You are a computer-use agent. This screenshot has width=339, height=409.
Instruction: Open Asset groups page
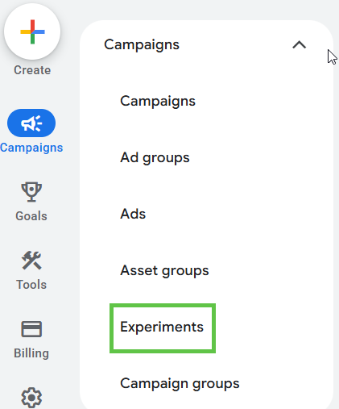point(164,270)
